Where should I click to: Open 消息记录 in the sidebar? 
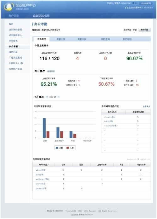[13, 52]
